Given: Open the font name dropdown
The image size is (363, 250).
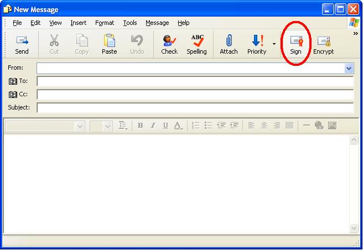Looking at the screenshot, I should (x=80, y=127).
